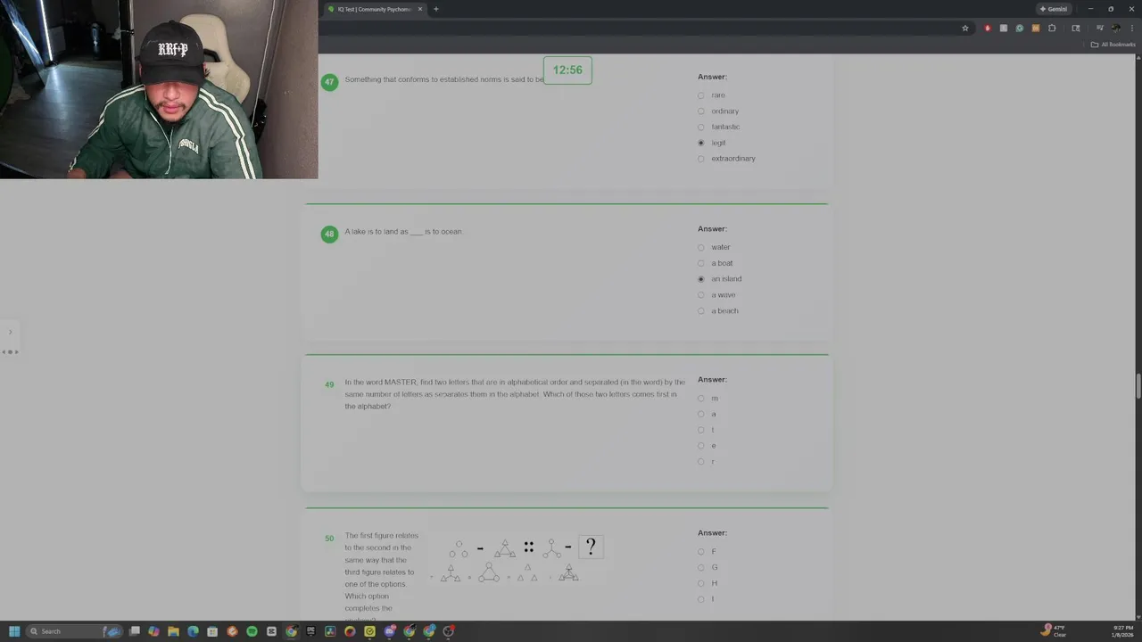Open Microsoft Store from the taskbar
Image resolution: width=1142 pixels, height=642 pixels.
pos(212,631)
